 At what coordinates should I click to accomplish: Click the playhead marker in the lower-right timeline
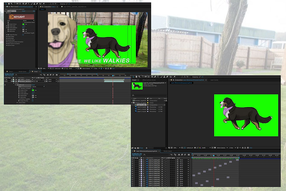pyautogui.click(x=214, y=156)
